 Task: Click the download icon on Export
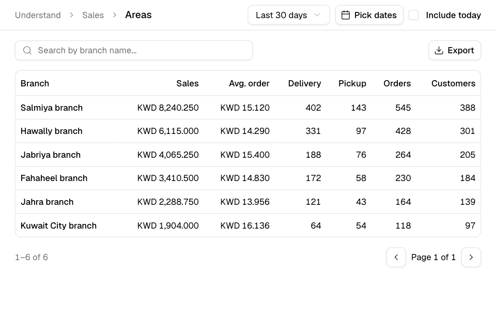pos(439,50)
